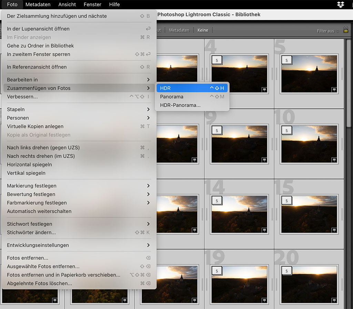
Task: Select Nach rechts drehen (im UZS)
Action: click(79, 156)
